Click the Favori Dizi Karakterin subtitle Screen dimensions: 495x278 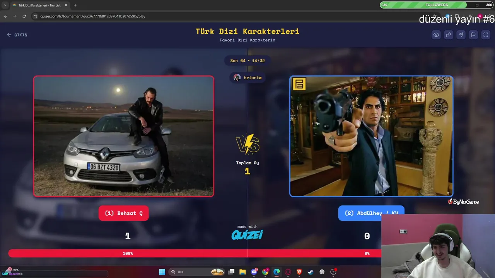tap(247, 40)
